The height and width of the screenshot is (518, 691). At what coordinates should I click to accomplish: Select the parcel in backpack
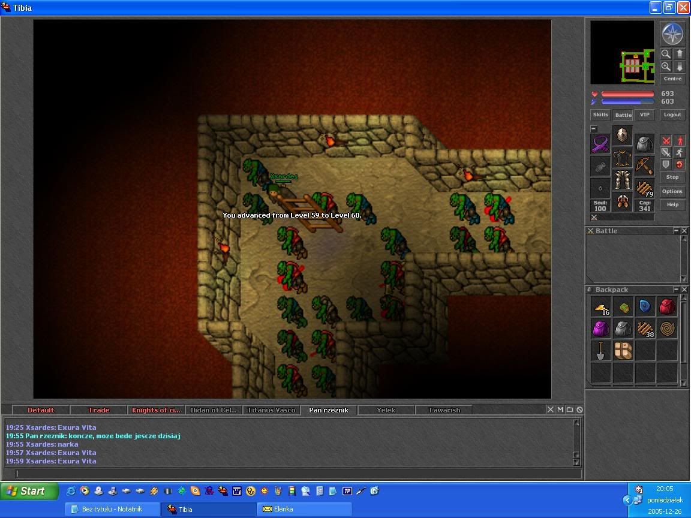(623, 351)
